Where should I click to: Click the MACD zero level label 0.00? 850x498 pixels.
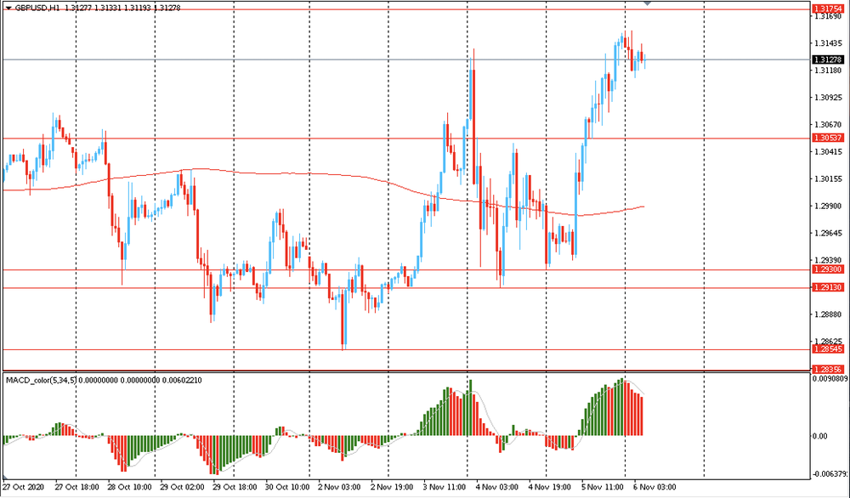pos(819,436)
